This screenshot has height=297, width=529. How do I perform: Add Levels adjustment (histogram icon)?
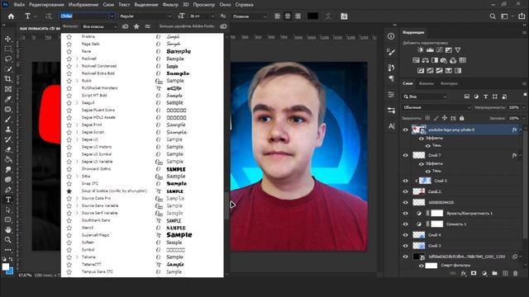(x=430, y=49)
